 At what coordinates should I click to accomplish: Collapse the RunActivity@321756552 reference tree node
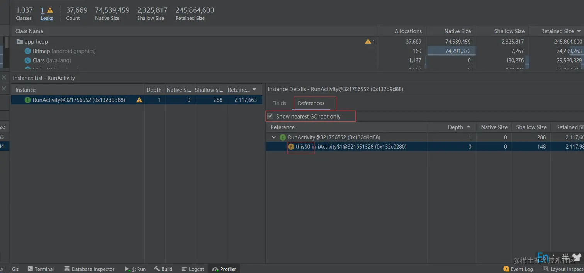pos(274,137)
